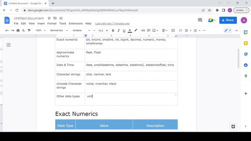Get add-ons with plus icon
This screenshot has height=141, width=251.
(246, 93)
